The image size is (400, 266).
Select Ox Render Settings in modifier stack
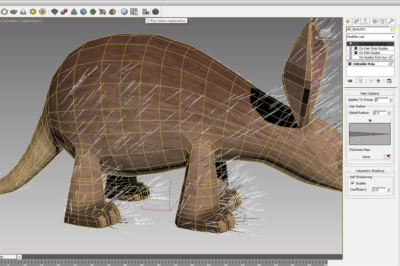tap(373, 44)
